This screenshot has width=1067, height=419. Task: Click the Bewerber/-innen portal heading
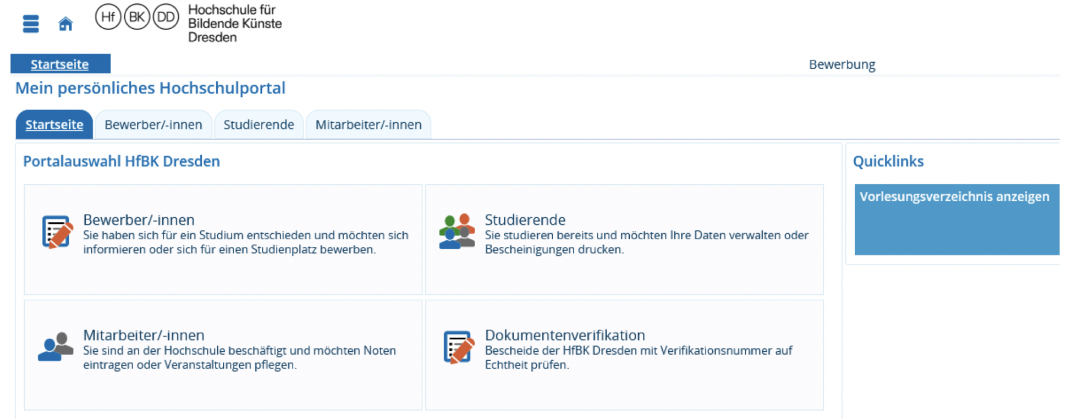point(139,219)
